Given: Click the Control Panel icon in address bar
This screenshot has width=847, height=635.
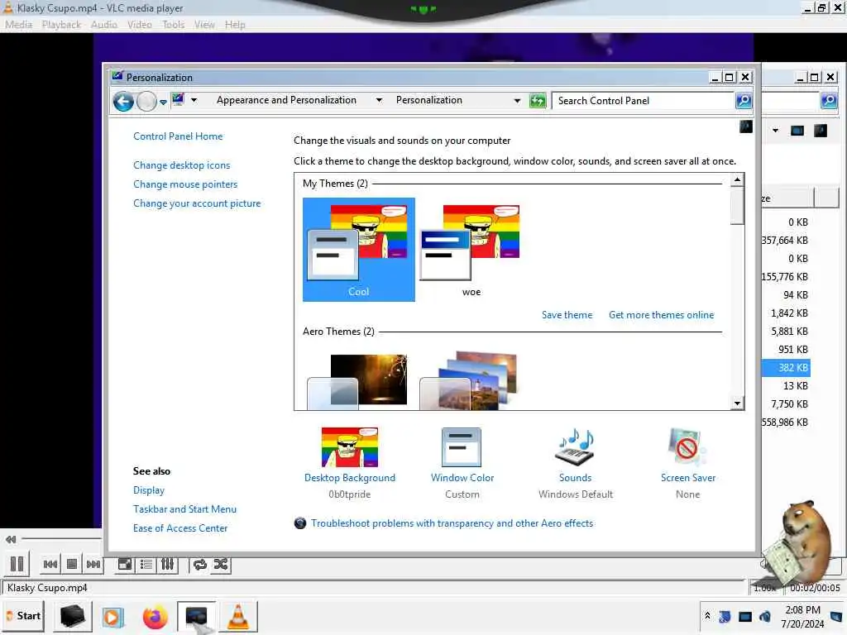Looking at the screenshot, I should [x=178, y=99].
